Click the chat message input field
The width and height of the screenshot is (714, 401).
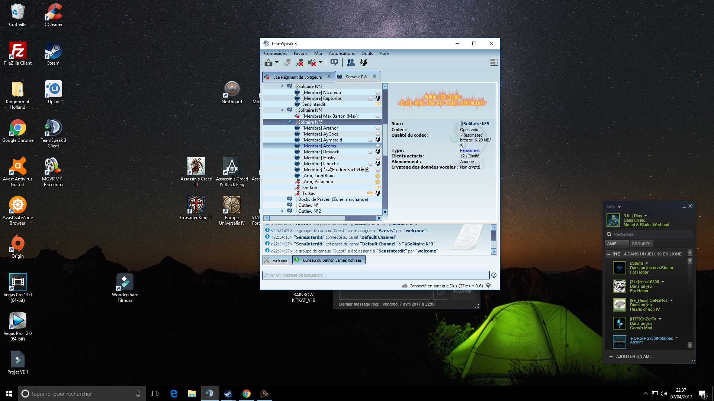tap(376, 275)
